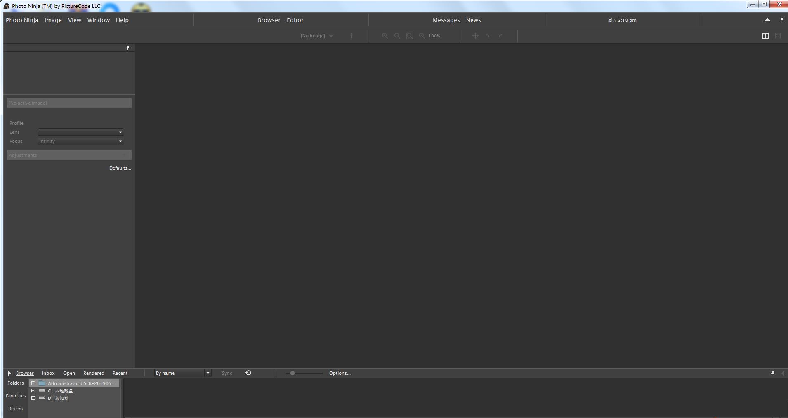Switch to Editor mode tab
This screenshot has height=418, width=788.
point(295,20)
